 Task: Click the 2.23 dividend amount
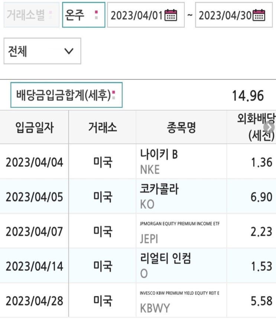click(x=262, y=232)
